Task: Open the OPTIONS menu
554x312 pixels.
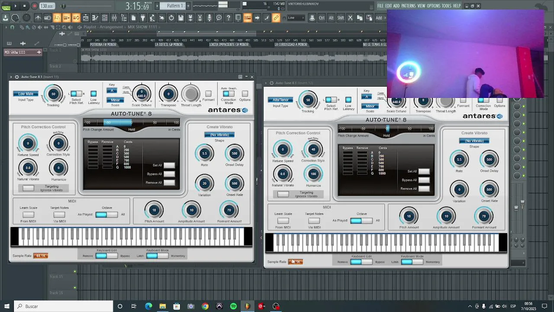Action: click(x=433, y=6)
